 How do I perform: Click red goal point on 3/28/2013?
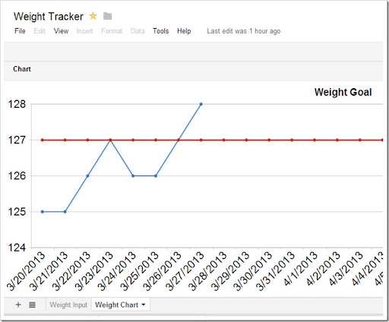click(224, 140)
